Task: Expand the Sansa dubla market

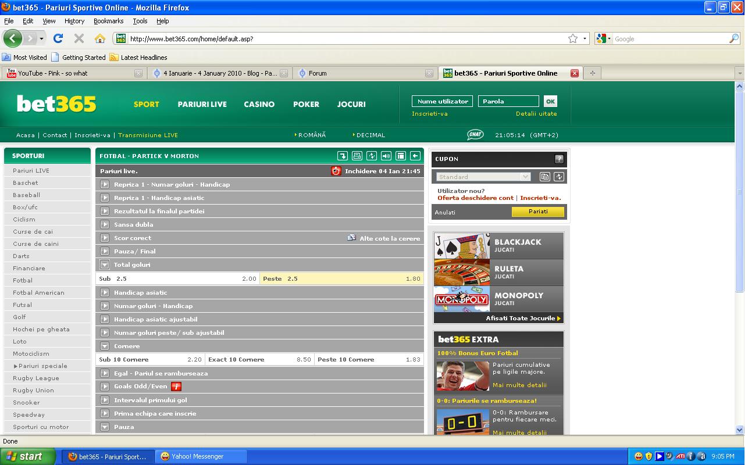Action: 105,224
